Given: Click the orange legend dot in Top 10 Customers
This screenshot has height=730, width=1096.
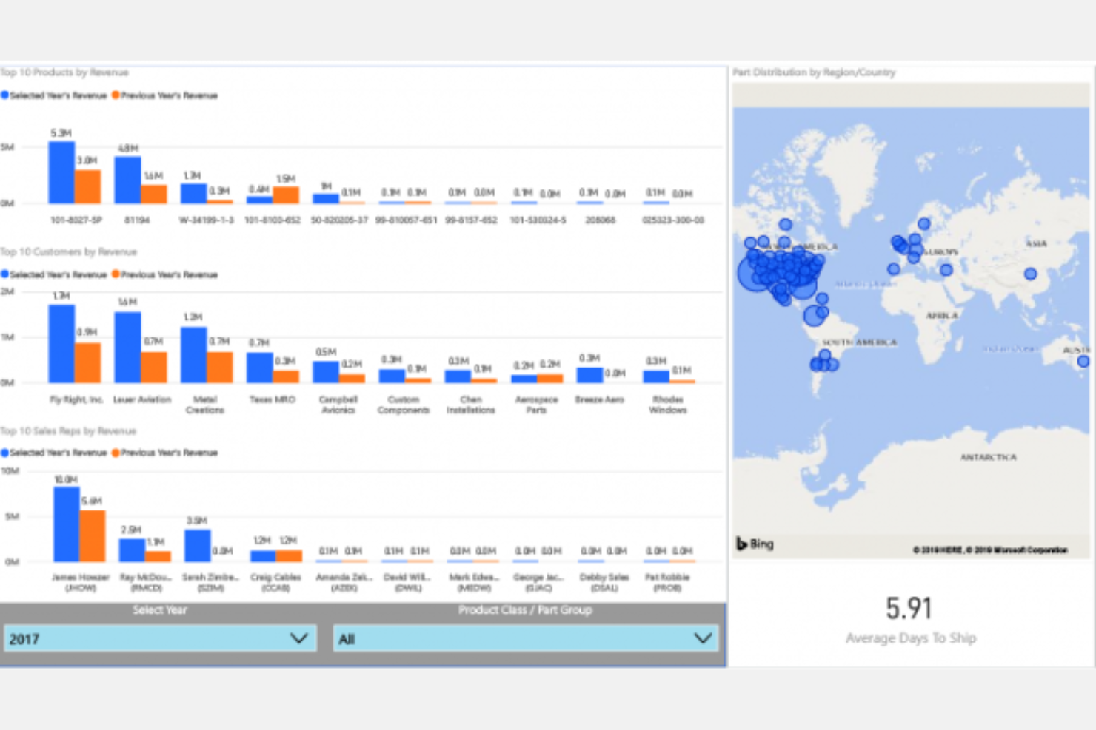Looking at the screenshot, I should 116,274.
